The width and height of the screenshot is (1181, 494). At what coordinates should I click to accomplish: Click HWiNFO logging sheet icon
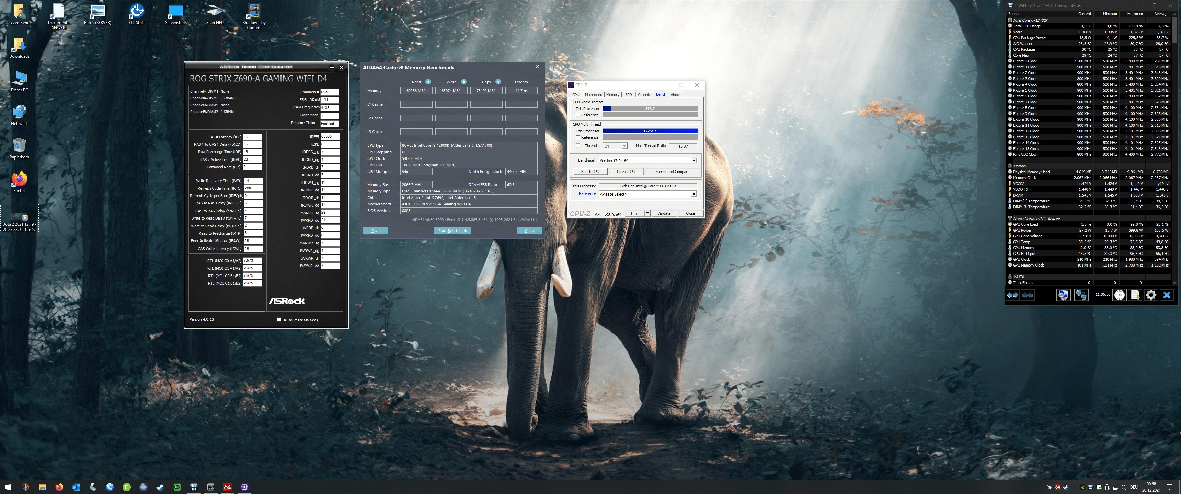[x=1135, y=295]
